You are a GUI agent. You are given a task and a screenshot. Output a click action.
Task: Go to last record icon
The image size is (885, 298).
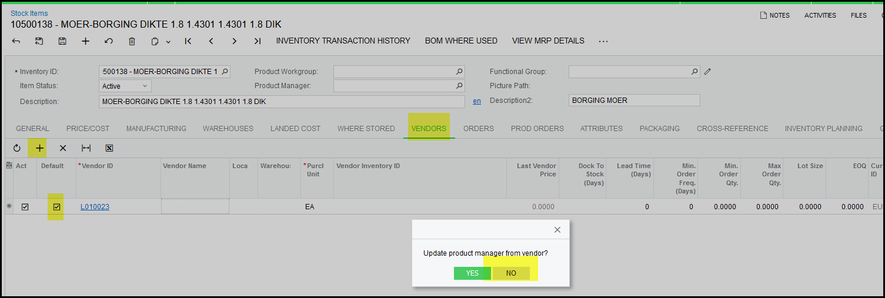pyautogui.click(x=258, y=41)
